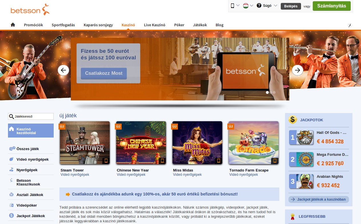
Task: Show previous banner slide with left arrow
Action: (63, 70)
